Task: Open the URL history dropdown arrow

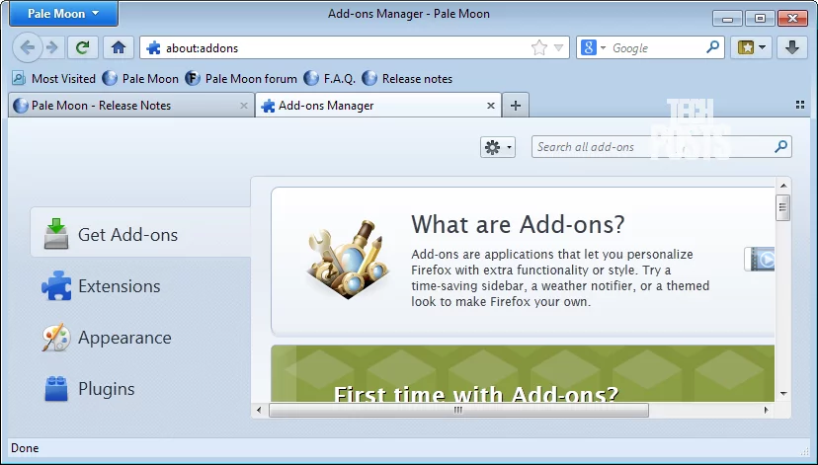Action: pyautogui.click(x=558, y=48)
